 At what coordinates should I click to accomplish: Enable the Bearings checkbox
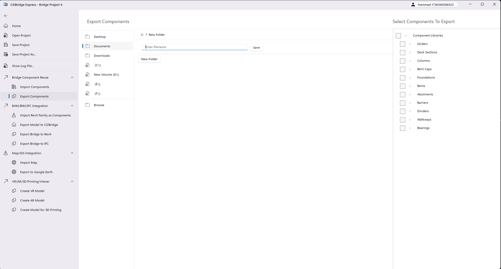click(x=402, y=128)
